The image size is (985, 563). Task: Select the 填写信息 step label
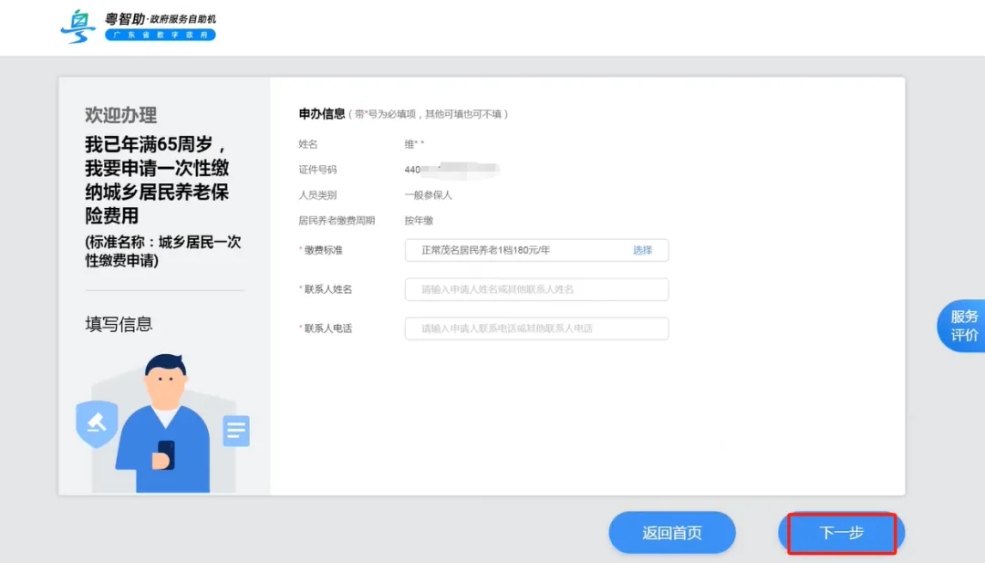(x=119, y=324)
